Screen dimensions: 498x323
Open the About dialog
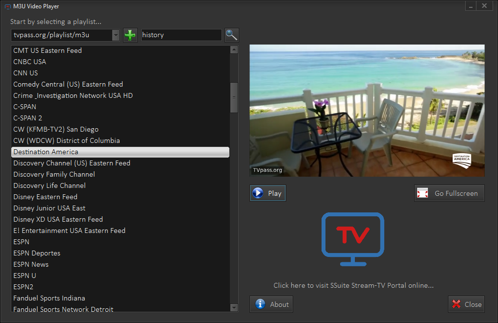pyautogui.click(x=271, y=304)
